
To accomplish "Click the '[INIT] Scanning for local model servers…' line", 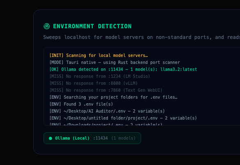I will click(x=98, y=55).
